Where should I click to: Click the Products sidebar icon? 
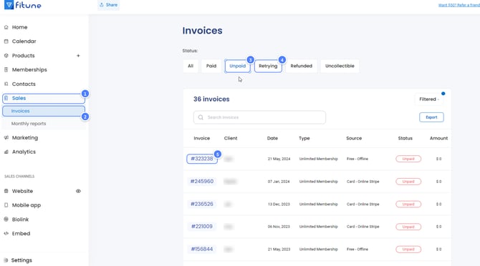point(6,56)
